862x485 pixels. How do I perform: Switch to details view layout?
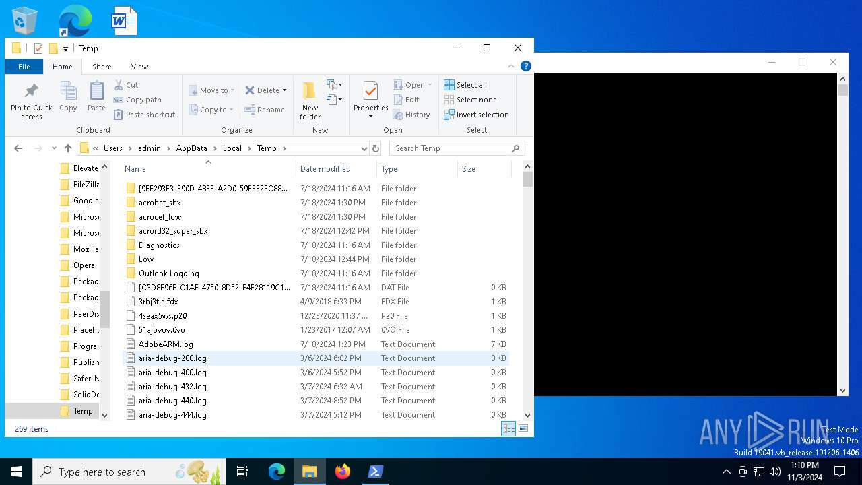tap(509, 428)
